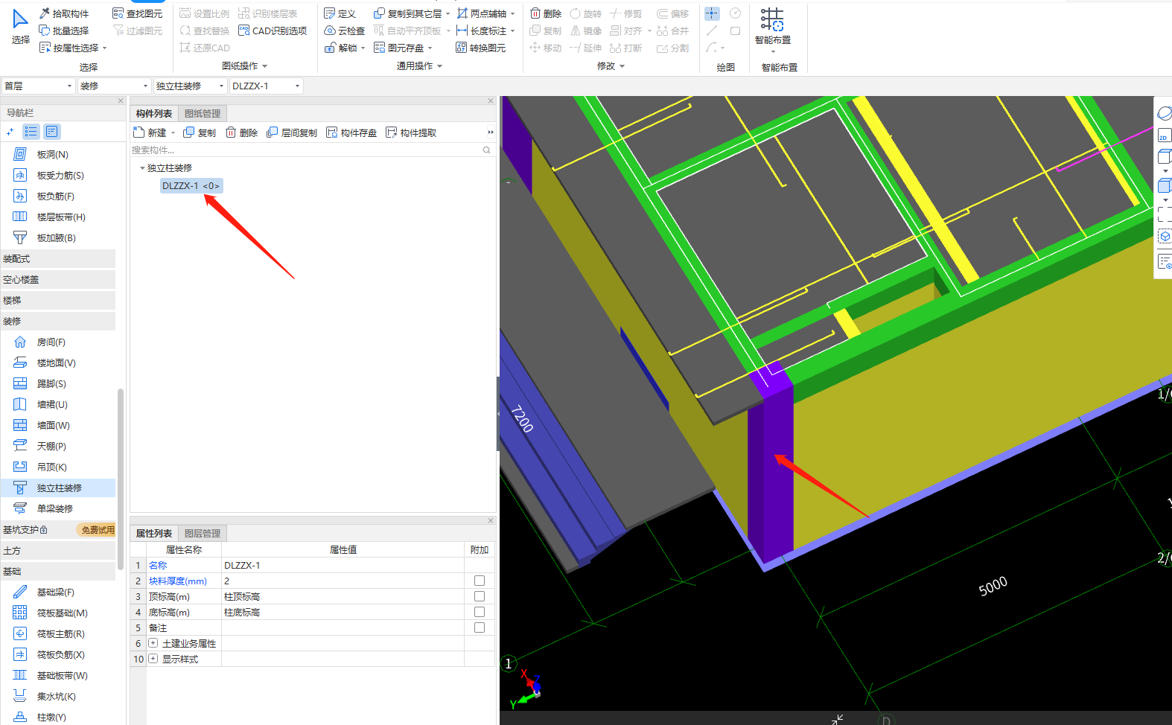
Task: Click 复制 in component list toolbar
Action: (200, 132)
